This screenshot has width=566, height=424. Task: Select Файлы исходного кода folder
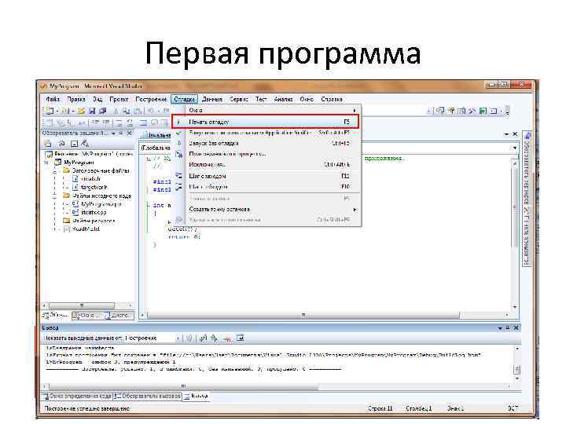(101, 196)
